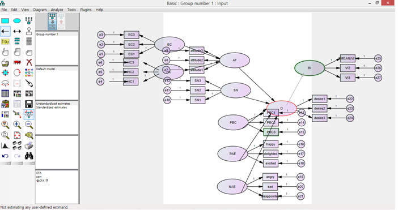398x210 pixels.
Task: Click the SN latent variable ellipse
Action: (236, 90)
